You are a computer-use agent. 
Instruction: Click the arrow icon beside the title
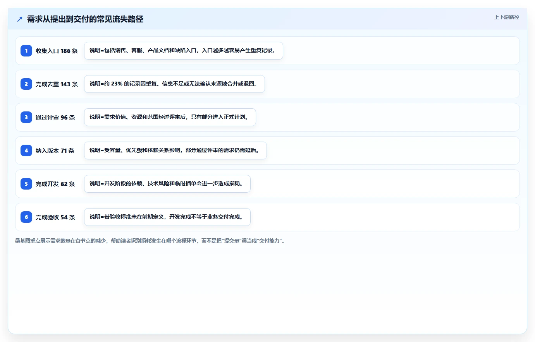[x=20, y=19]
